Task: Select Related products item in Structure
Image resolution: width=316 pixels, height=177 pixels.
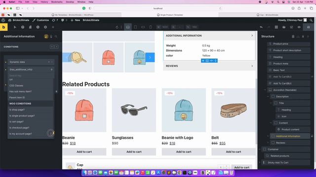Action: click(287, 156)
